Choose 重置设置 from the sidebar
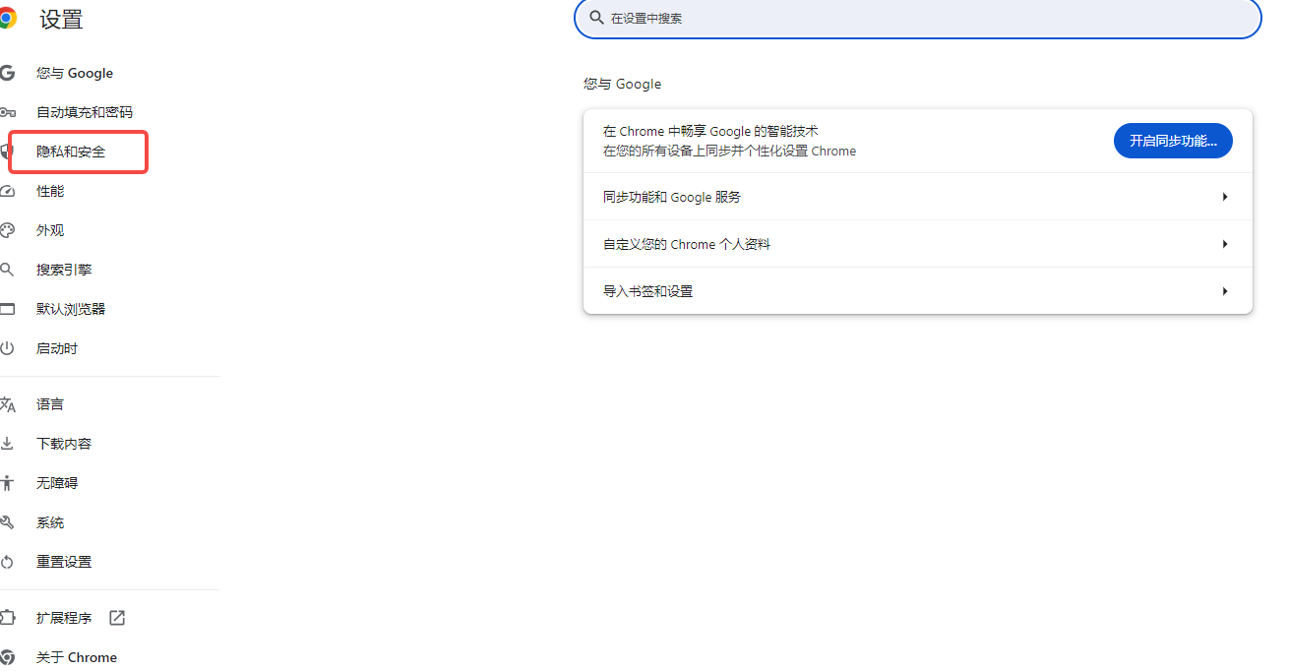Viewport: 1289px width, 671px height. pos(64,562)
